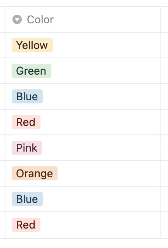Click the select-type icon beside Color
The width and height of the screenshot is (168, 248).
pos(17,19)
